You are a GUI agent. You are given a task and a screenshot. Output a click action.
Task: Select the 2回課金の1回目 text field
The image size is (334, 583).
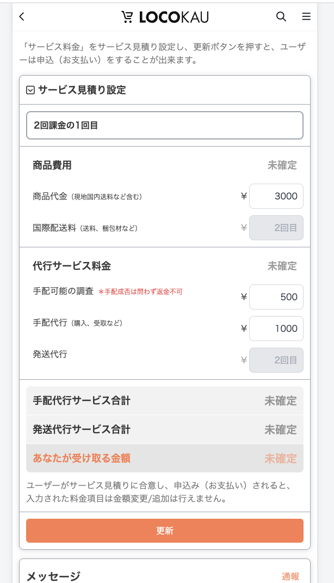(x=165, y=125)
